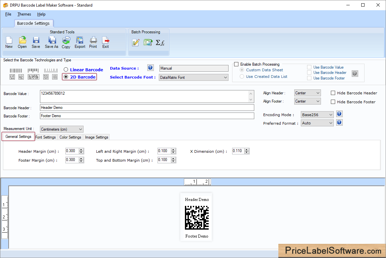Image resolution: width=386 pixels, height=258 pixels.
Task: Select Custom Data Sheet radio option
Action: [242, 70]
